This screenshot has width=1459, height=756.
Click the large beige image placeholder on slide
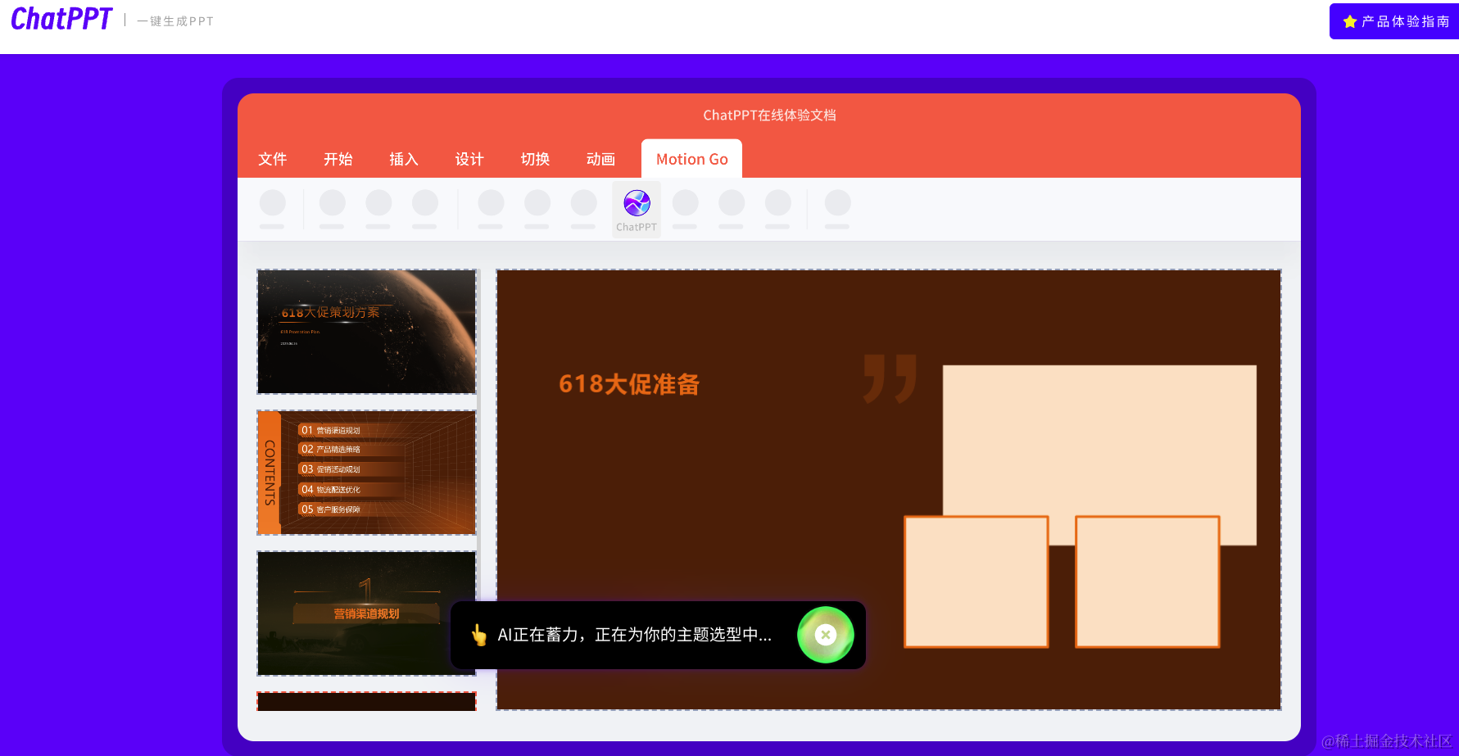point(1099,455)
